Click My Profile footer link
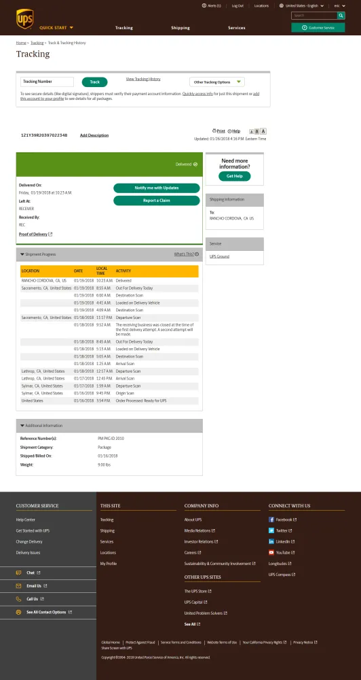Screen dimensions: 361x680 [x=108, y=563]
